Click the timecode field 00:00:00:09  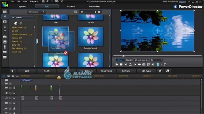point(141,60)
